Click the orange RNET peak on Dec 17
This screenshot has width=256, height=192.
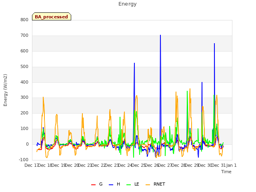43,97
